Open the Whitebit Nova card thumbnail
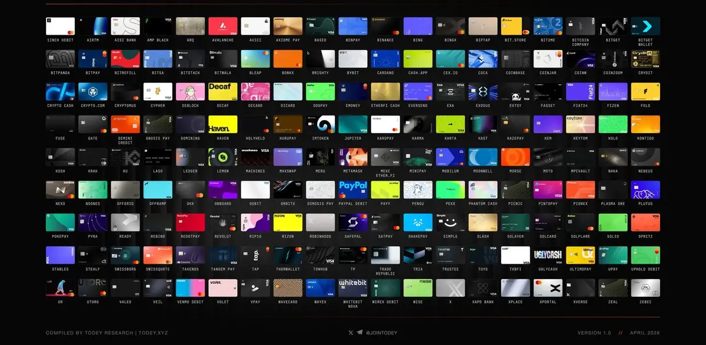The image size is (706, 345). (353, 288)
